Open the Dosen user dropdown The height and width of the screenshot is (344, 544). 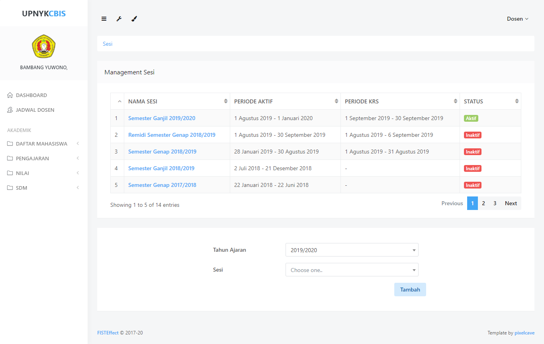click(x=517, y=19)
